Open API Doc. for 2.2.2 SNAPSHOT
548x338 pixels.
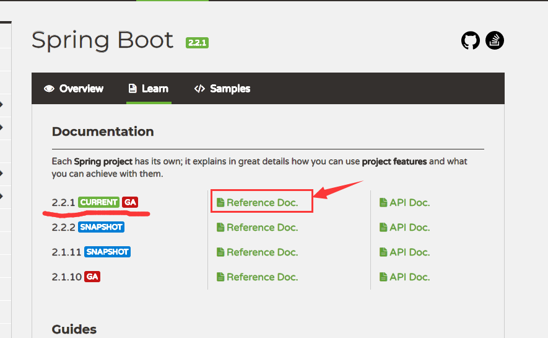tap(405, 228)
